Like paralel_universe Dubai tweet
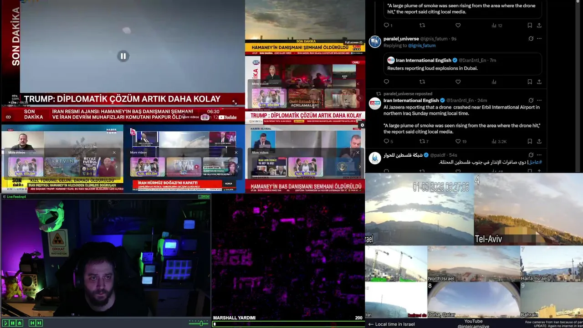The width and height of the screenshot is (583, 328). pos(458,82)
